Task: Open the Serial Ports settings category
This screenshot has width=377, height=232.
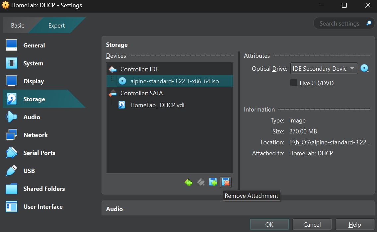Action: (39, 153)
